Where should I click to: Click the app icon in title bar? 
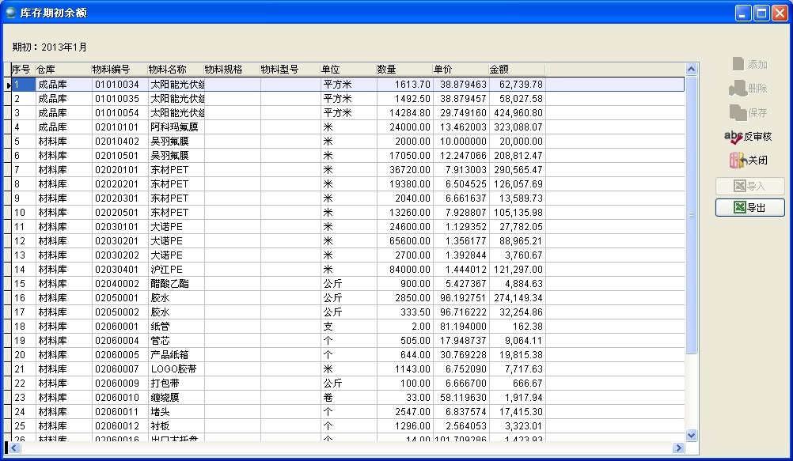click(x=10, y=13)
